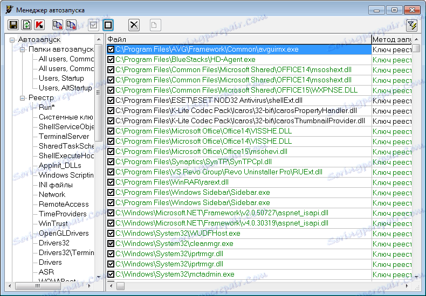426x296 pixels.
Task: Click the green refresh toolbar icon
Action: (26, 25)
